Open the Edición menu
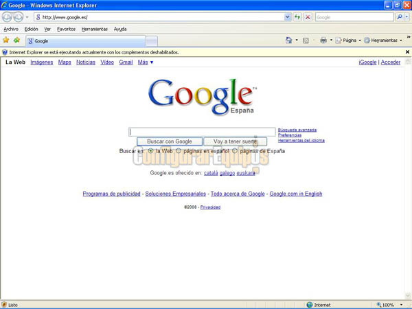 pyautogui.click(x=32, y=29)
